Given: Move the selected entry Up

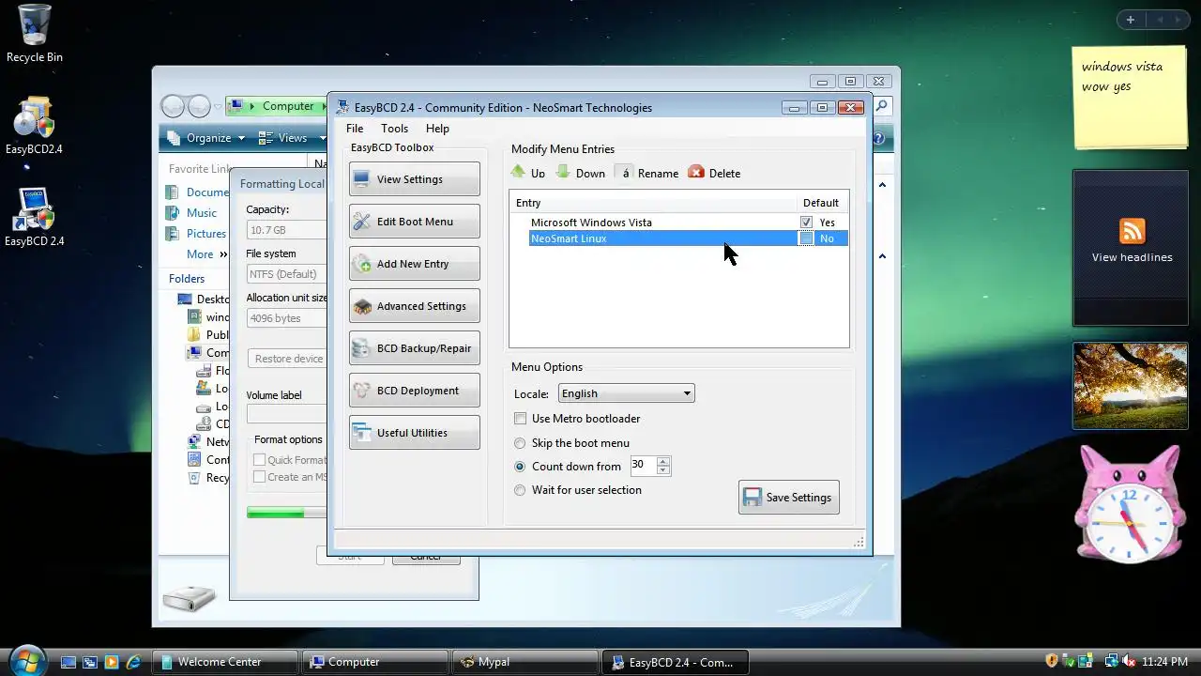Looking at the screenshot, I should (527, 173).
